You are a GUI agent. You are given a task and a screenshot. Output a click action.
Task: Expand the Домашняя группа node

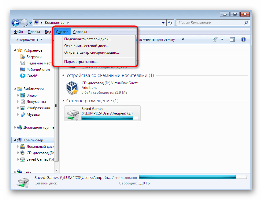tap(15, 127)
